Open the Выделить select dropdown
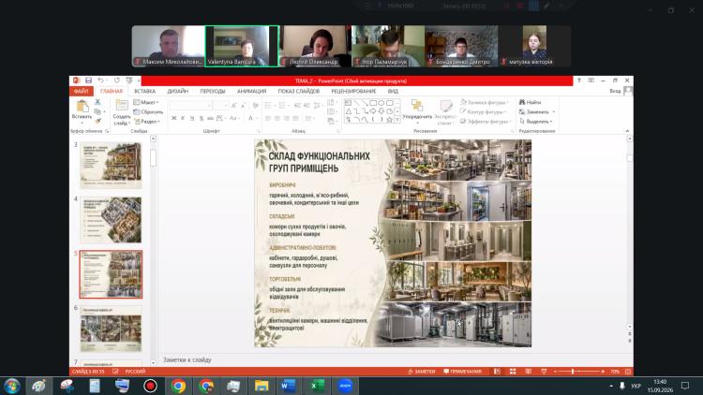Image resolution: width=703 pixels, height=395 pixels. point(536,122)
